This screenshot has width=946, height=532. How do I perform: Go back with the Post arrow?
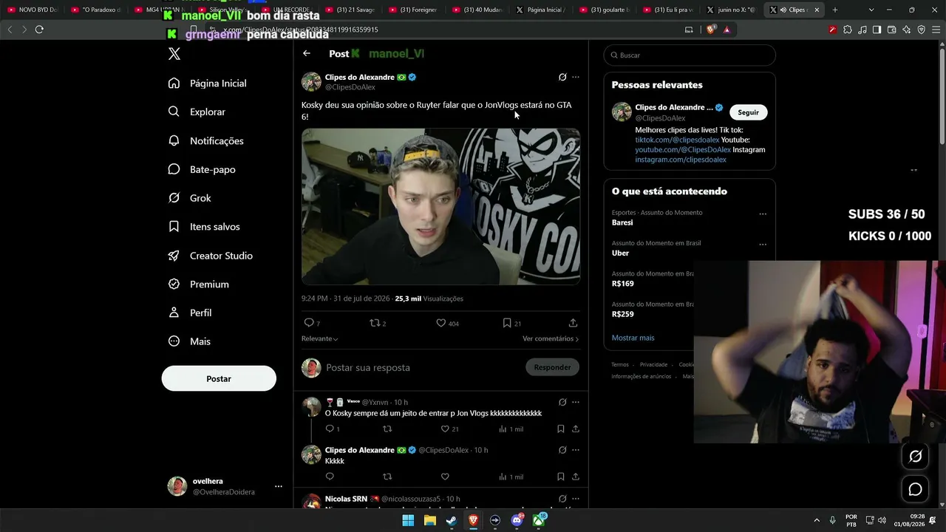307,53
